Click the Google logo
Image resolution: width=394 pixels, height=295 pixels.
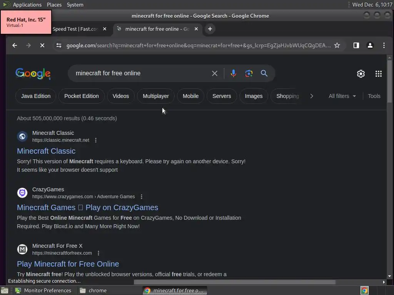[x=33, y=73]
